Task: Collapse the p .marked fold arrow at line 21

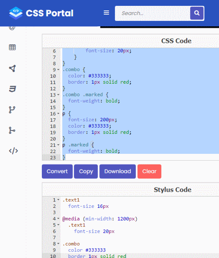Action: coord(58,145)
